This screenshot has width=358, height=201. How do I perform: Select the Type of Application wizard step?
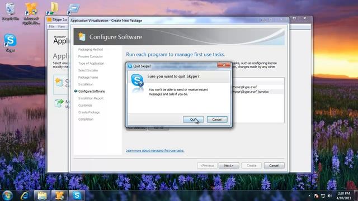click(91, 63)
